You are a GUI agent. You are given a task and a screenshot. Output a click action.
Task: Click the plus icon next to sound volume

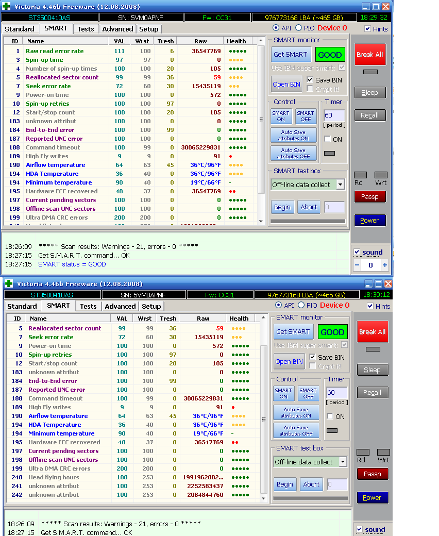[384, 265]
